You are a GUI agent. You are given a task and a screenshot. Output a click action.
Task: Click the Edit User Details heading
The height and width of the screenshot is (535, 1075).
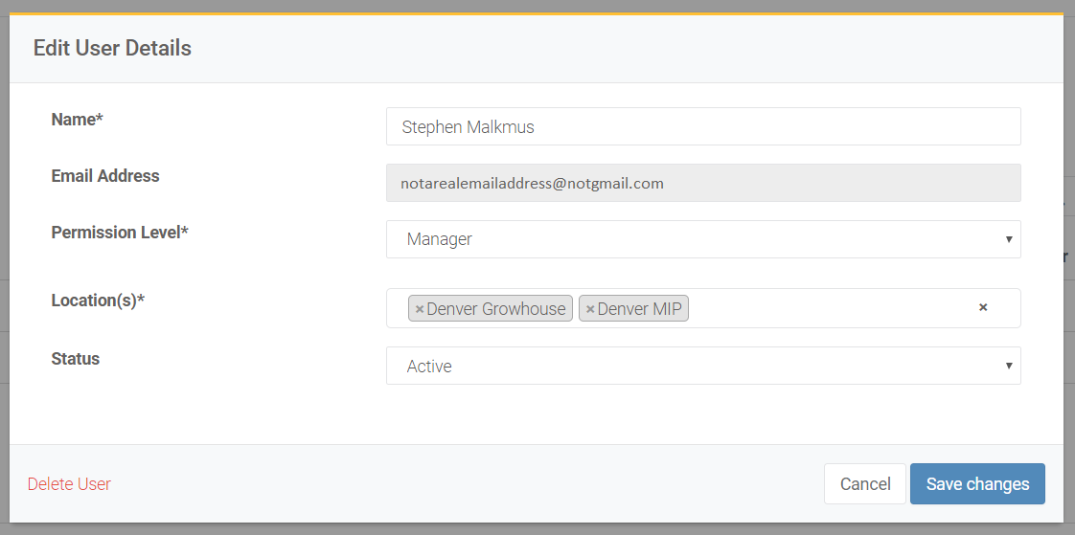click(112, 48)
